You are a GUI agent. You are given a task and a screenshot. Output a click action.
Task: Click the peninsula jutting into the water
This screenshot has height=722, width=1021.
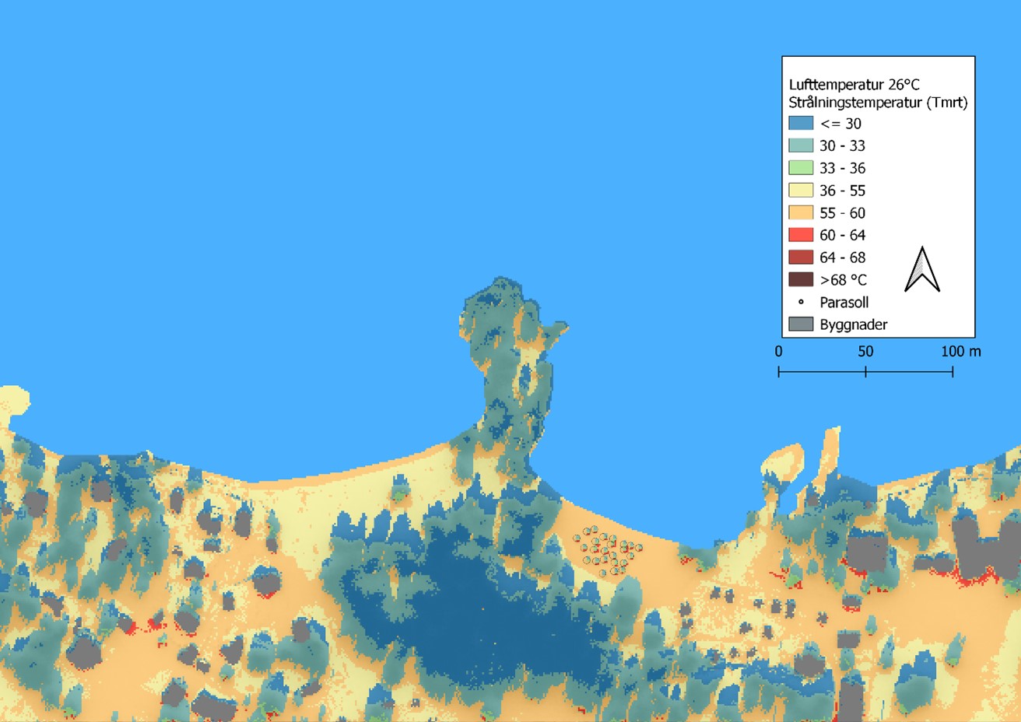[x=510, y=366]
